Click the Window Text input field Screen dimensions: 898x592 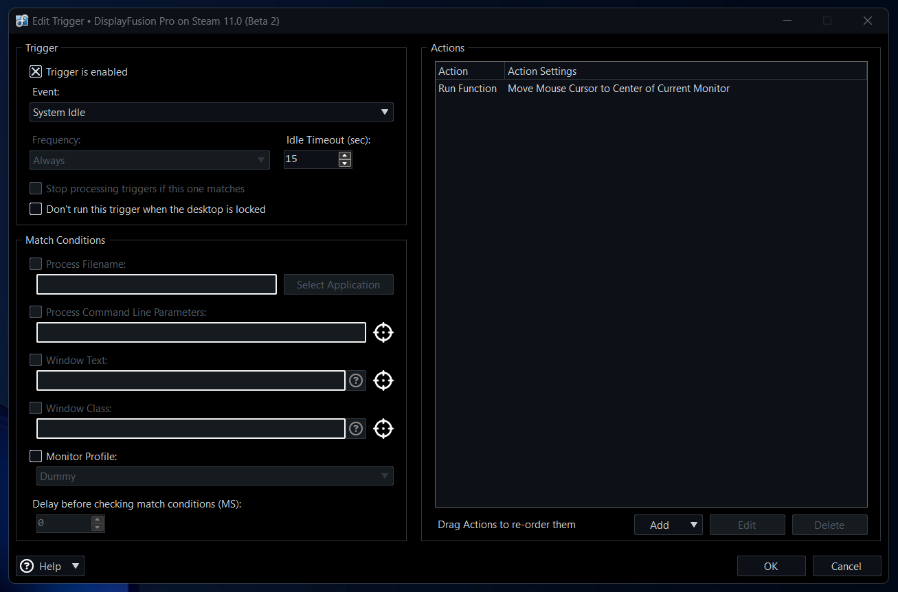pos(191,380)
